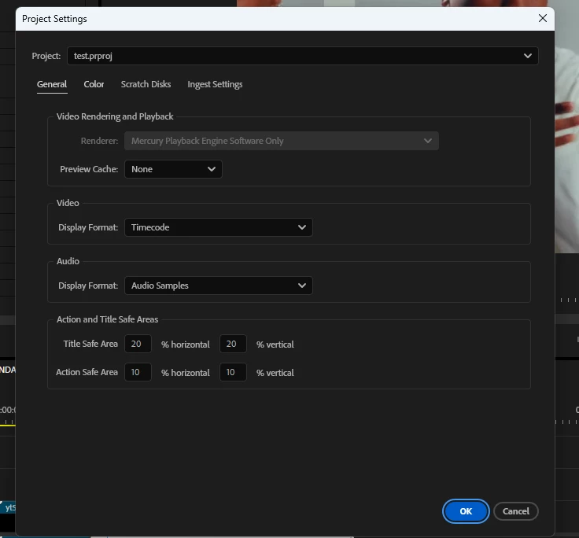579x538 pixels.
Task: Edit Title Safe Area horizontal percentage
Action: point(138,344)
